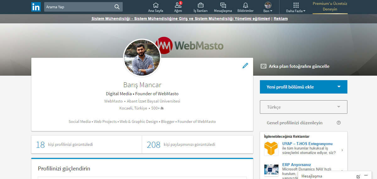The height and width of the screenshot is (179, 377).
Task: Click the Profilinizi güçlendirin heading
Action: [x=64, y=169]
